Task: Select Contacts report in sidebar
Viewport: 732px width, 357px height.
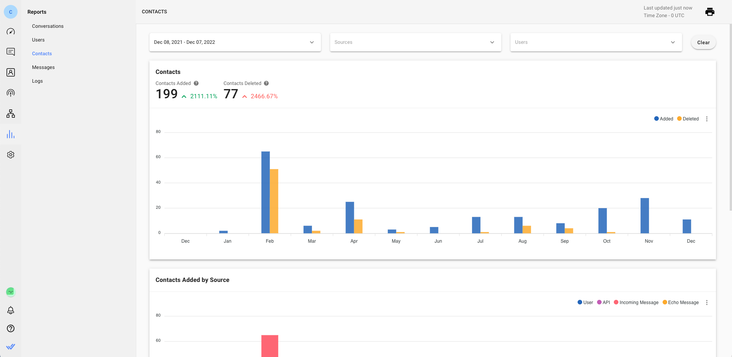Action: [42, 54]
